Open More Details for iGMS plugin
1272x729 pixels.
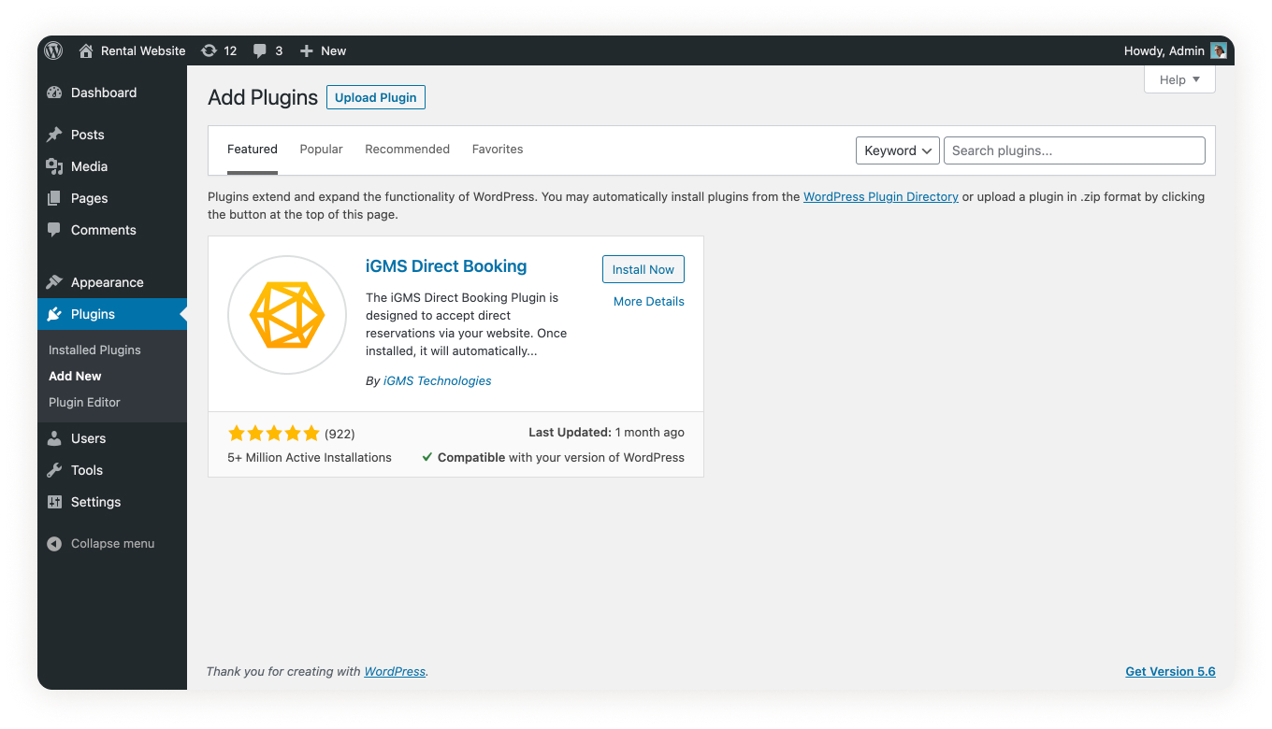pyautogui.click(x=649, y=301)
